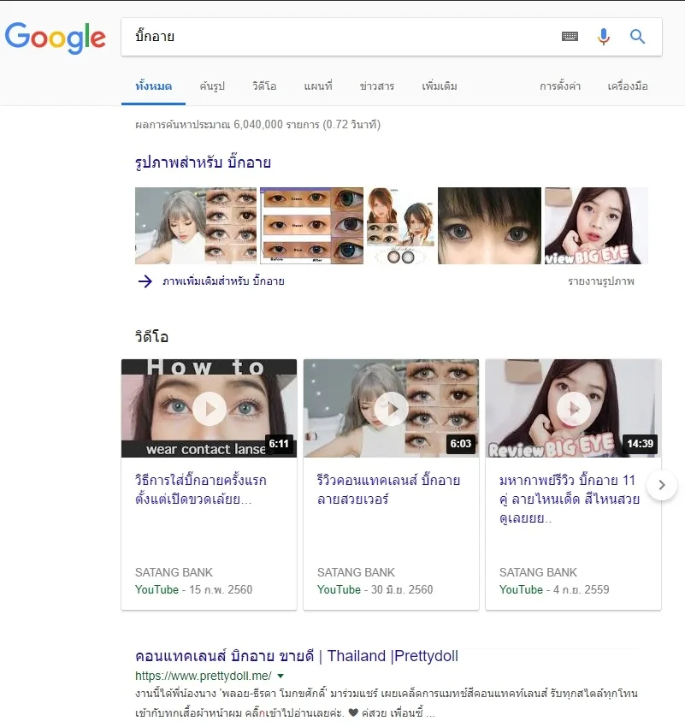Select the ทั้งหมด tab
This screenshot has width=685, height=727.
(x=153, y=86)
